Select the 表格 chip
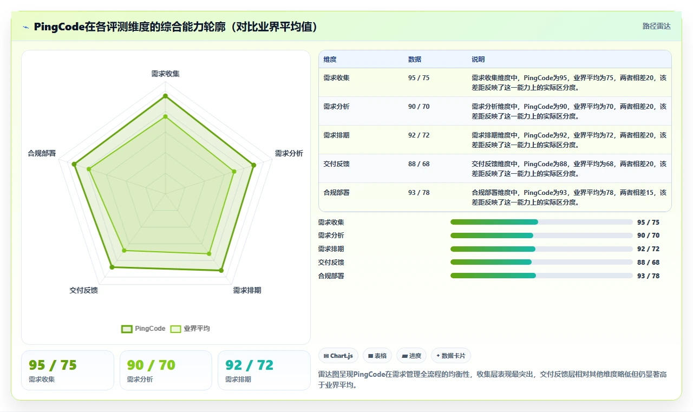The width and height of the screenshot is (693, 412). click(377, 356)
